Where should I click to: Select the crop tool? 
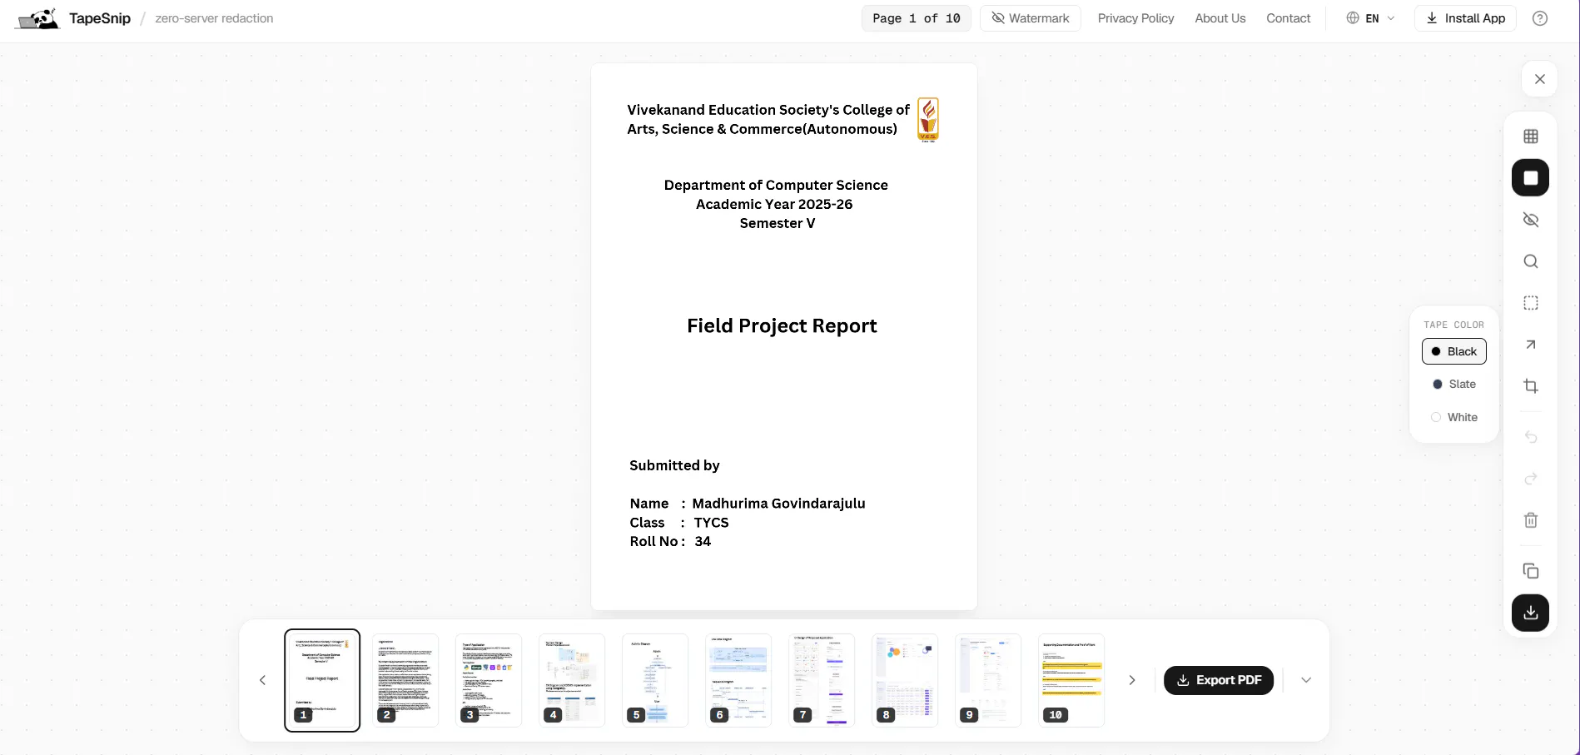[x=1531, y=386]
